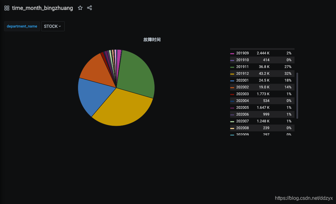This screenshot has height=204, width=336.
Task: Click the 43.2 K value cell
Action: pos(264,74)
